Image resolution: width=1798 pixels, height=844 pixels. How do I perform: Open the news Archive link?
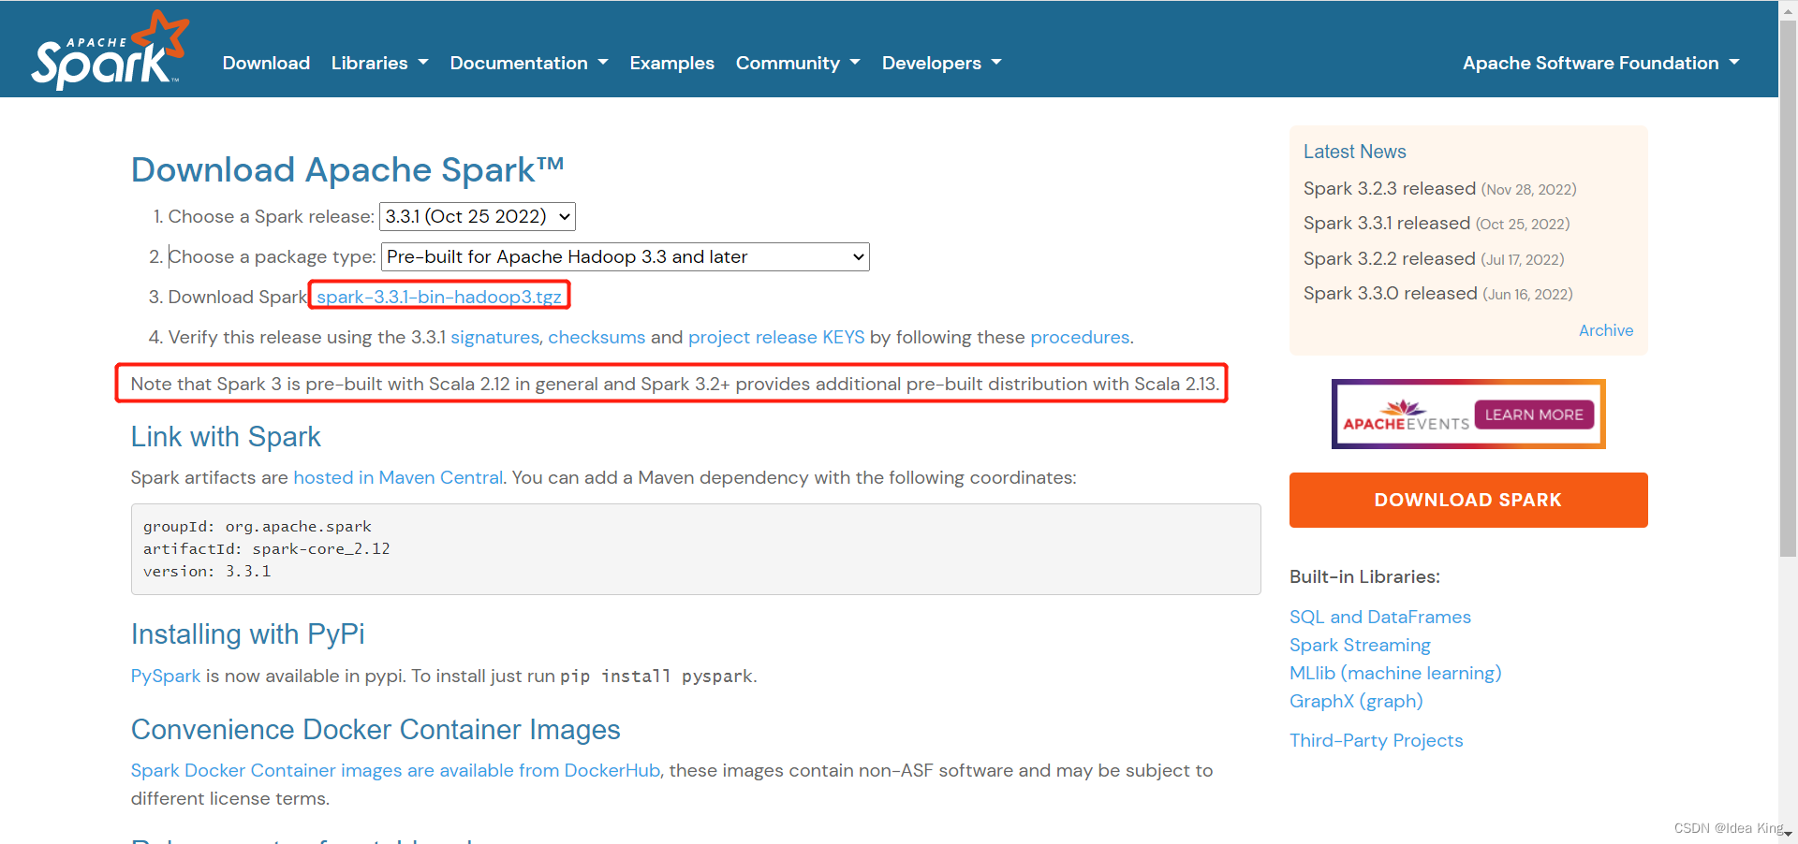[x=1606, y=330]
